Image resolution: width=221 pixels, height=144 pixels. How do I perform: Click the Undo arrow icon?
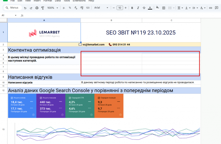[25, 8]
